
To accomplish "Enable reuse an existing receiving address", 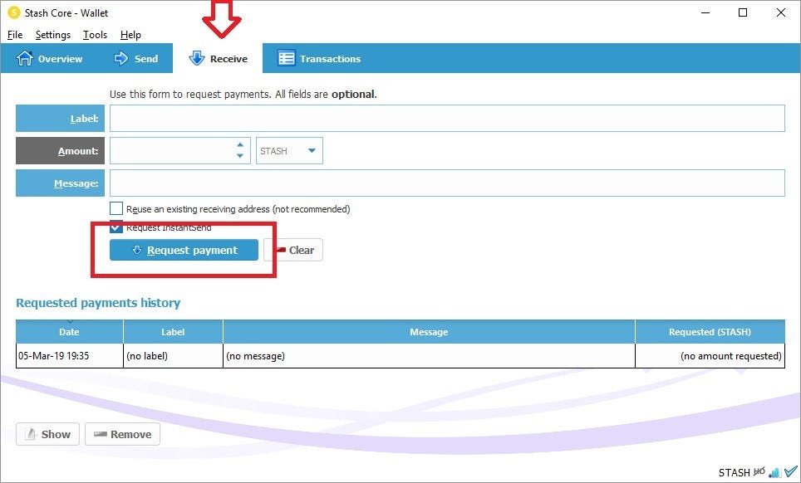I will [x=116, y=208].
